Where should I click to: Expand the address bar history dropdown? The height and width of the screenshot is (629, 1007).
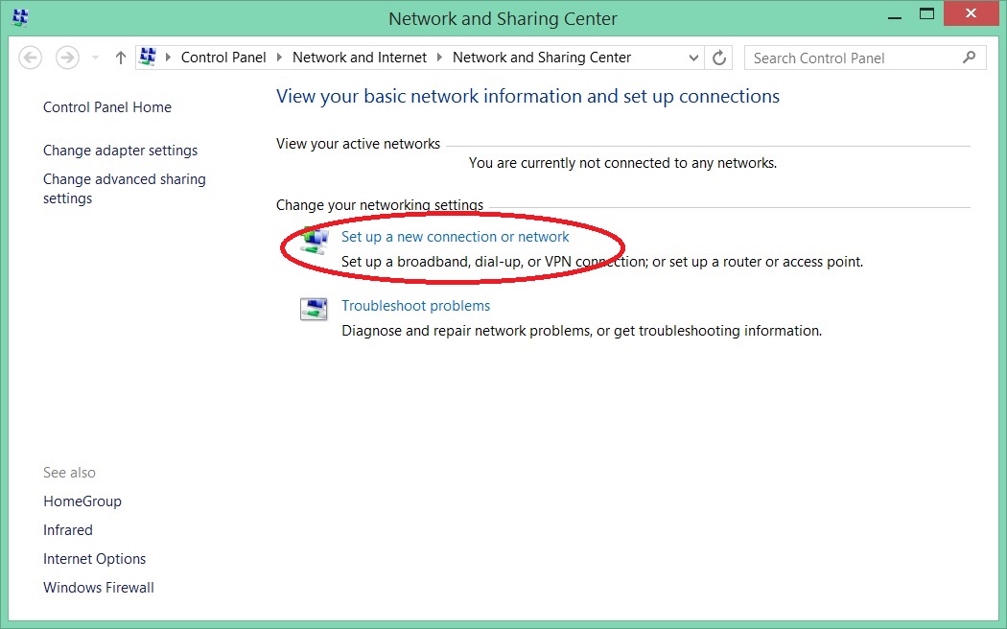pos(694,58)
